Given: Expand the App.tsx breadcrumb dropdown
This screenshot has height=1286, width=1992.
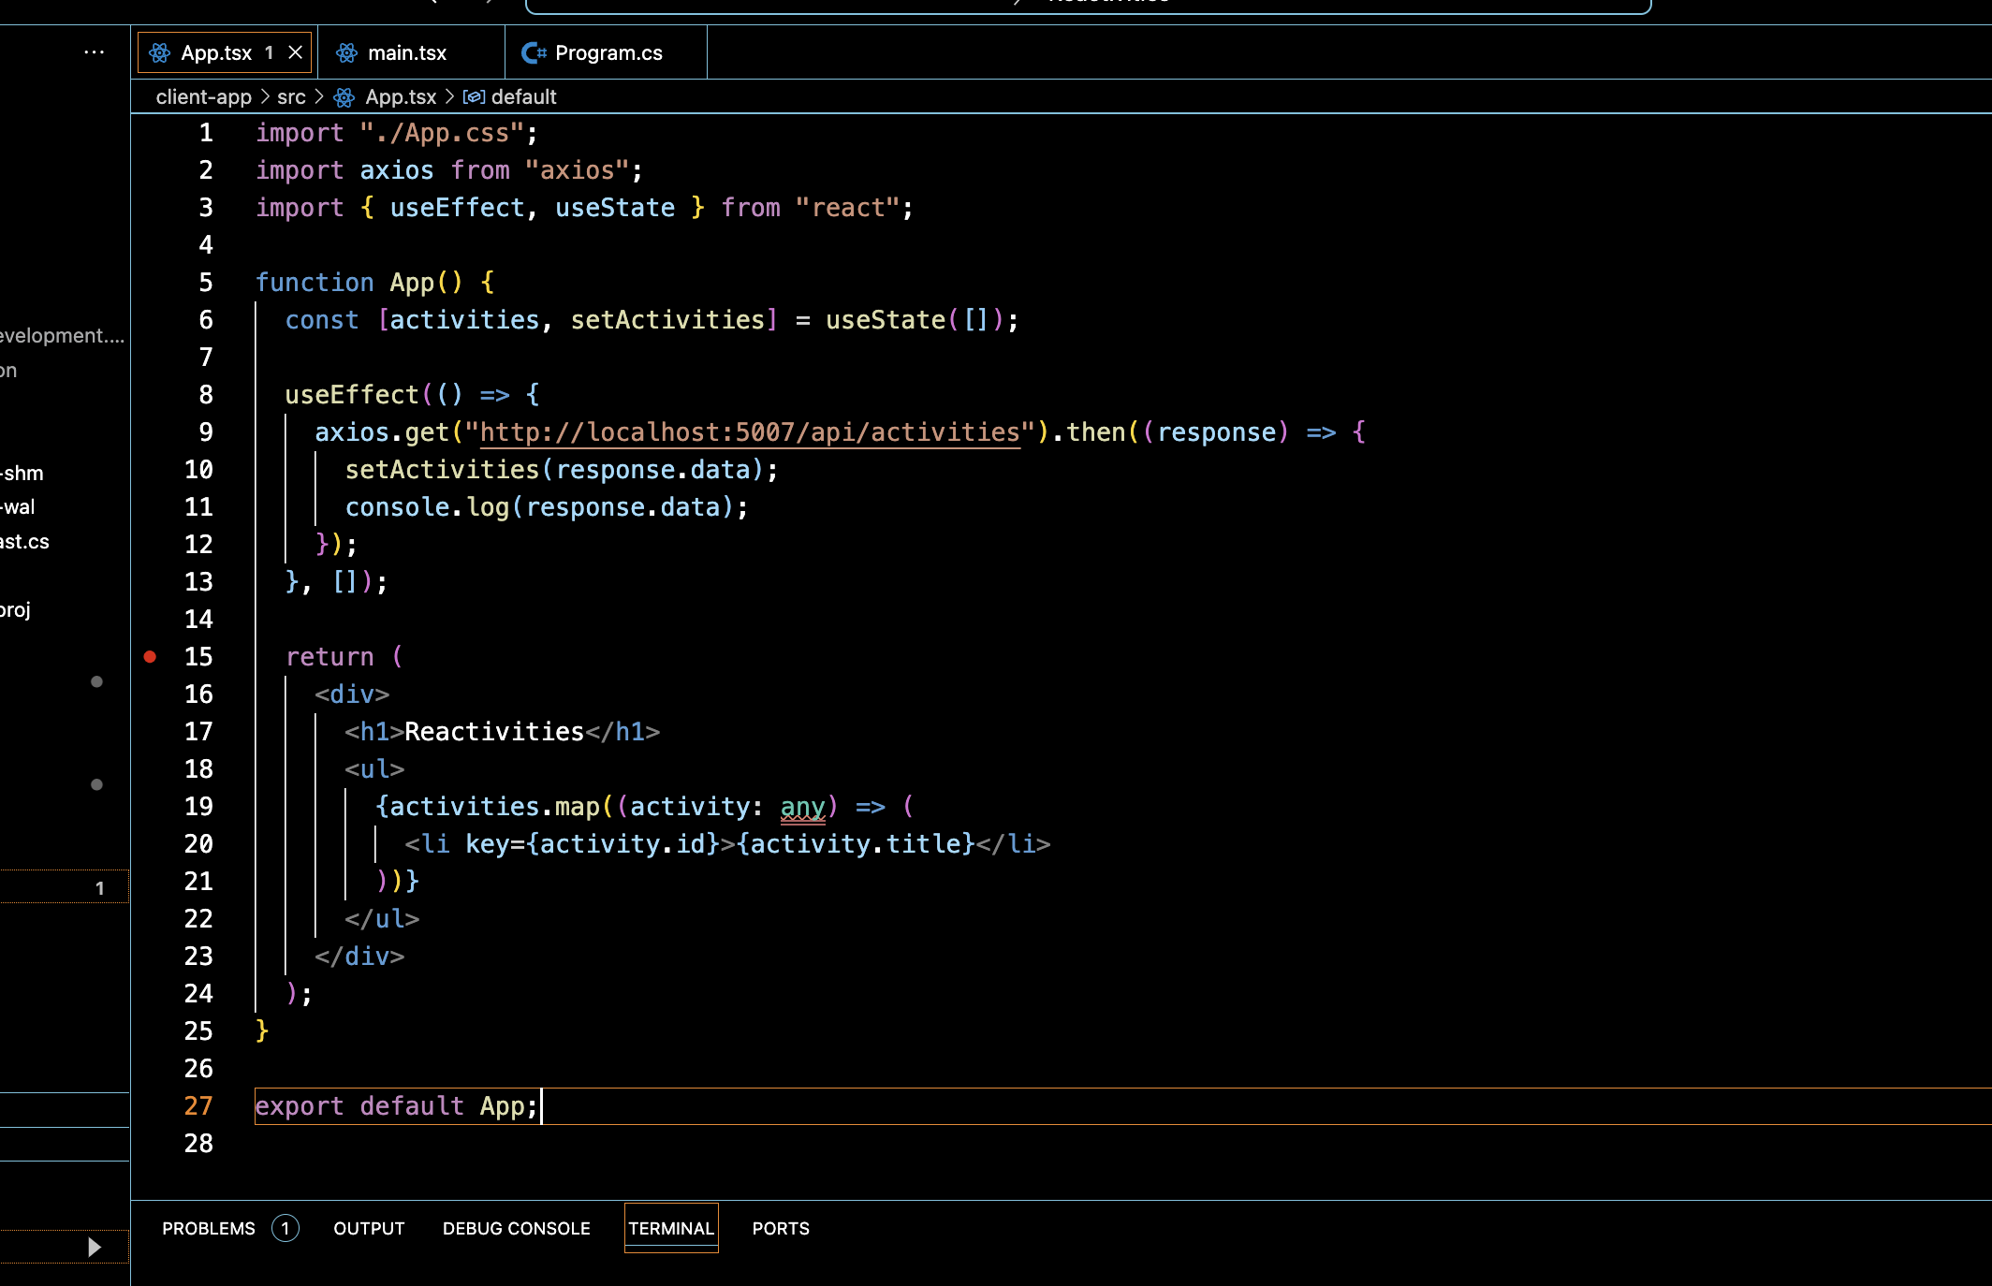Looking at the screenshot, I should [x=401, y=97].
